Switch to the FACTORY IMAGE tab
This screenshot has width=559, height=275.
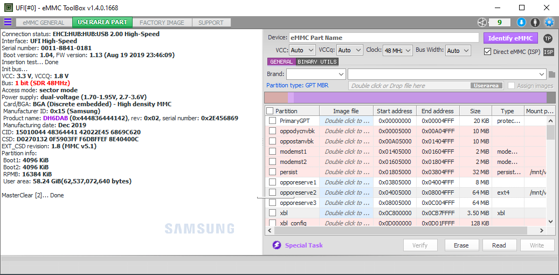click(162, 23)
